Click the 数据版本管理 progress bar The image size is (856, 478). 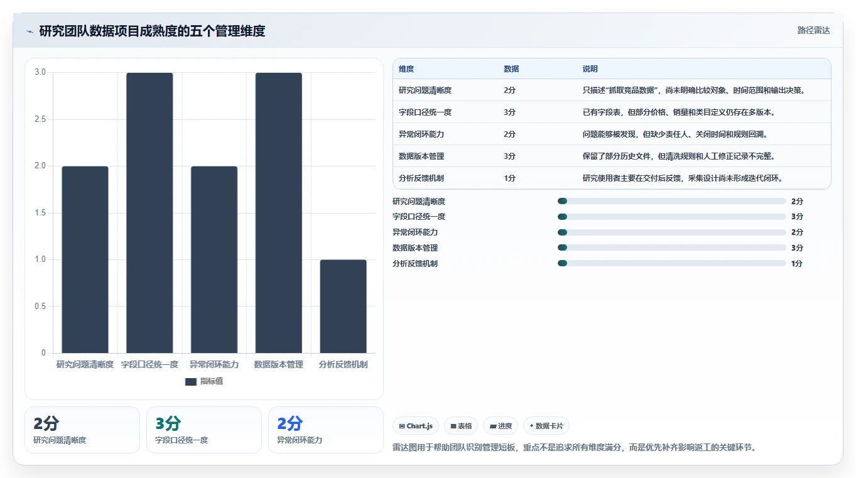pos(672,248)
